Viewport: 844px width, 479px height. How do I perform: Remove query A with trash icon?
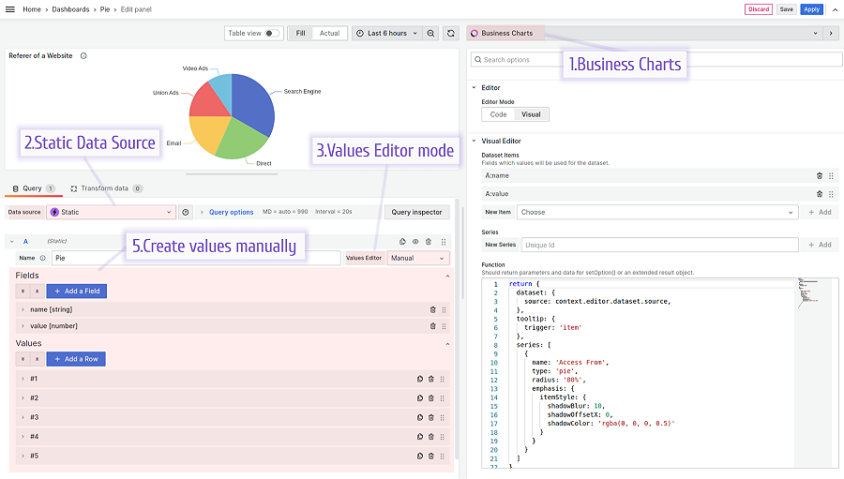coord(428,242)
